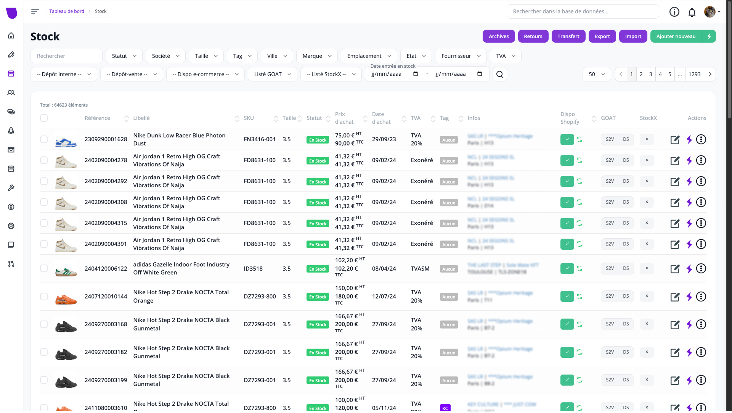Select S2V for row 2402090004278
The width and height of the screenshot is (732, 413).
pyautogui.click(x=610, y=160)
